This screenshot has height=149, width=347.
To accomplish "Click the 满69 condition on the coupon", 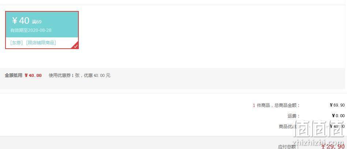I will [37, 22].
